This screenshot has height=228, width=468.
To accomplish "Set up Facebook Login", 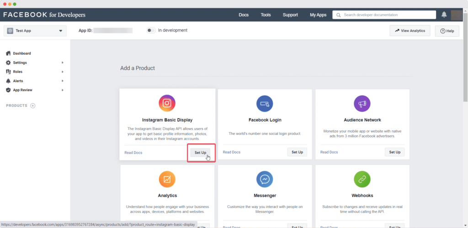I will (x=297, y=152).
